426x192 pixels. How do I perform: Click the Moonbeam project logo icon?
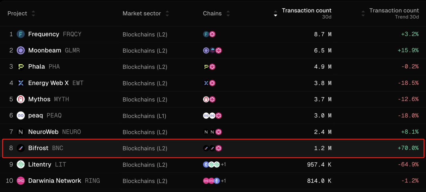(21, 51)
